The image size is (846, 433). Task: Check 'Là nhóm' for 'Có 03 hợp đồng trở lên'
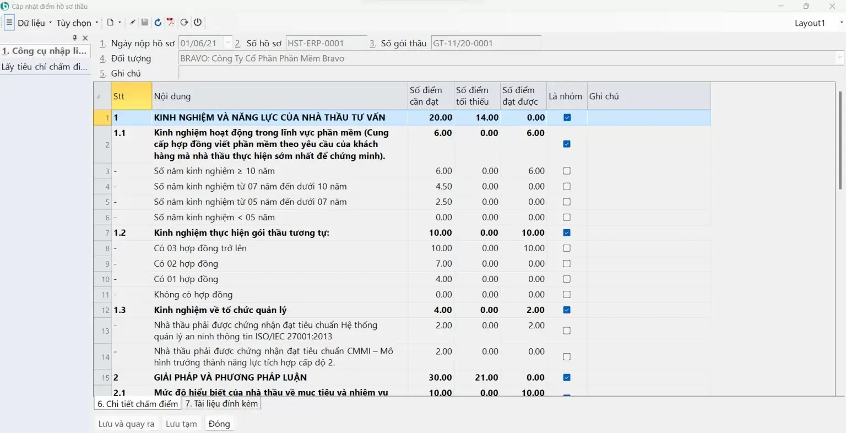pos(567,248)
